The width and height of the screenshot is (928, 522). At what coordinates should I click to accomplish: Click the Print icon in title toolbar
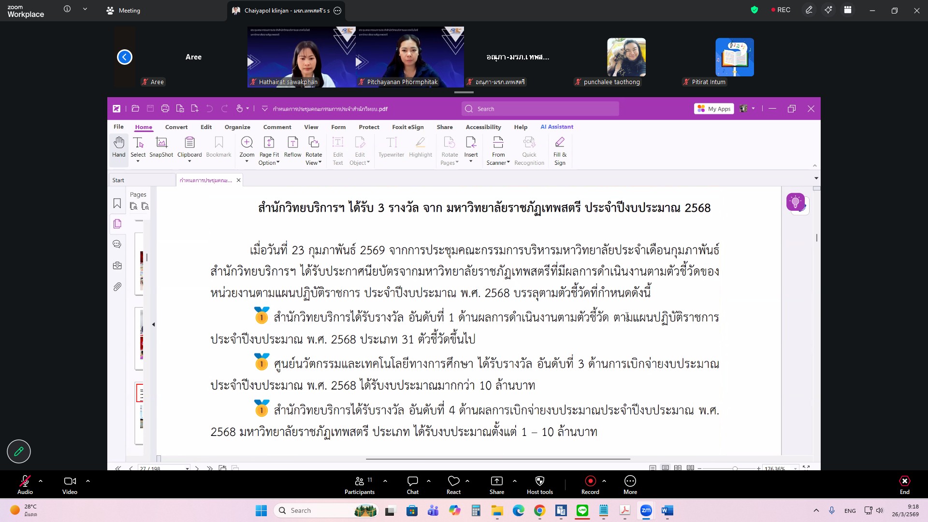pos(165,109)
